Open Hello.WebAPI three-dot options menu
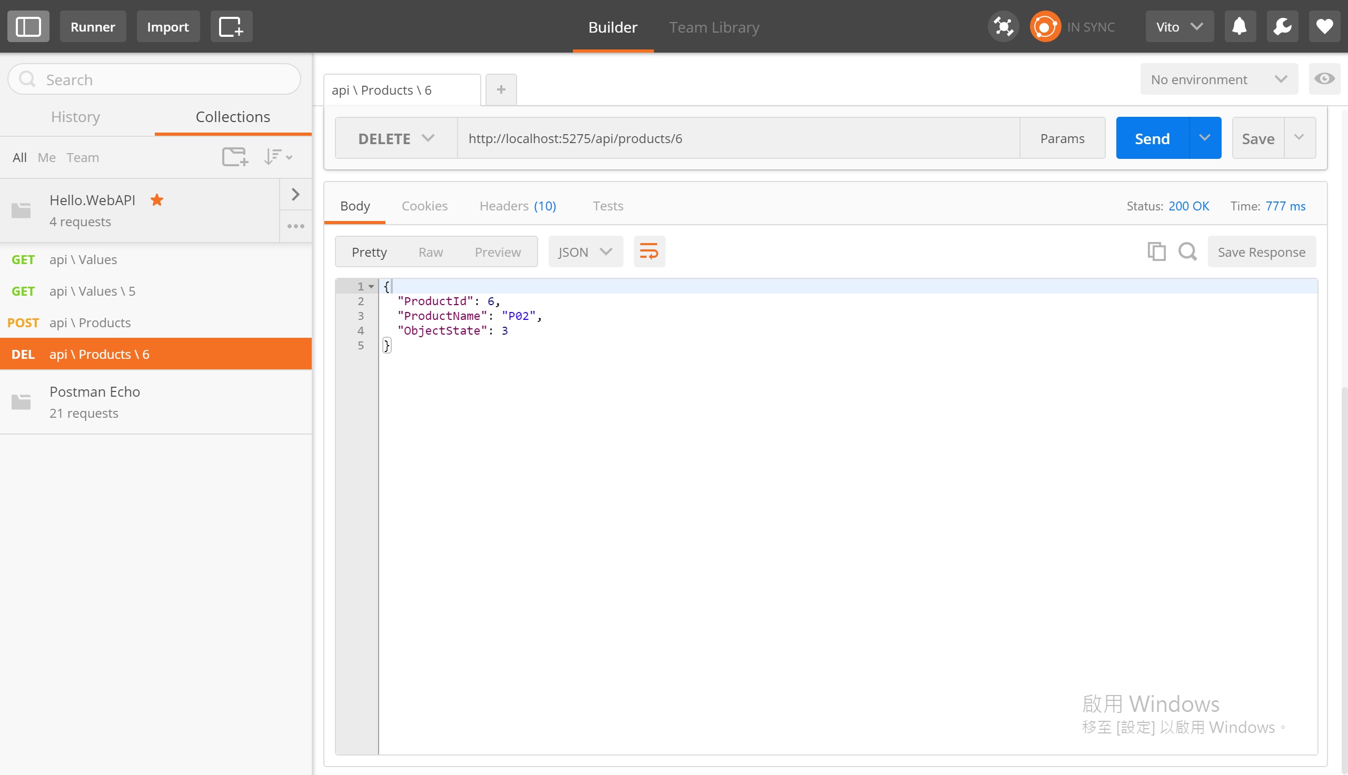The width and height of the screenshot is (1348, 775). point(295,226)
